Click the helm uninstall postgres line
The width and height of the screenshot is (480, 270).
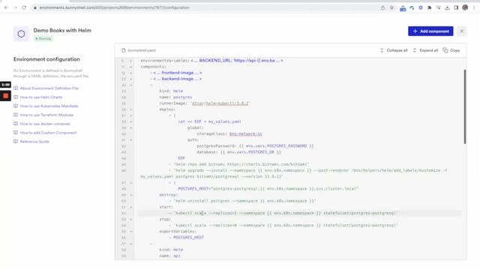(x=241, y=201)
